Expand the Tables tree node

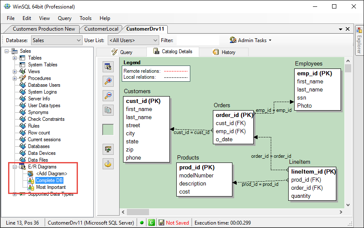pyautogui.click(x=14, y=58)
